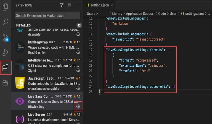Viewport: 212px width, 124px height.
Task: Click Code breadcrumb segment
Action: (162, 14)
